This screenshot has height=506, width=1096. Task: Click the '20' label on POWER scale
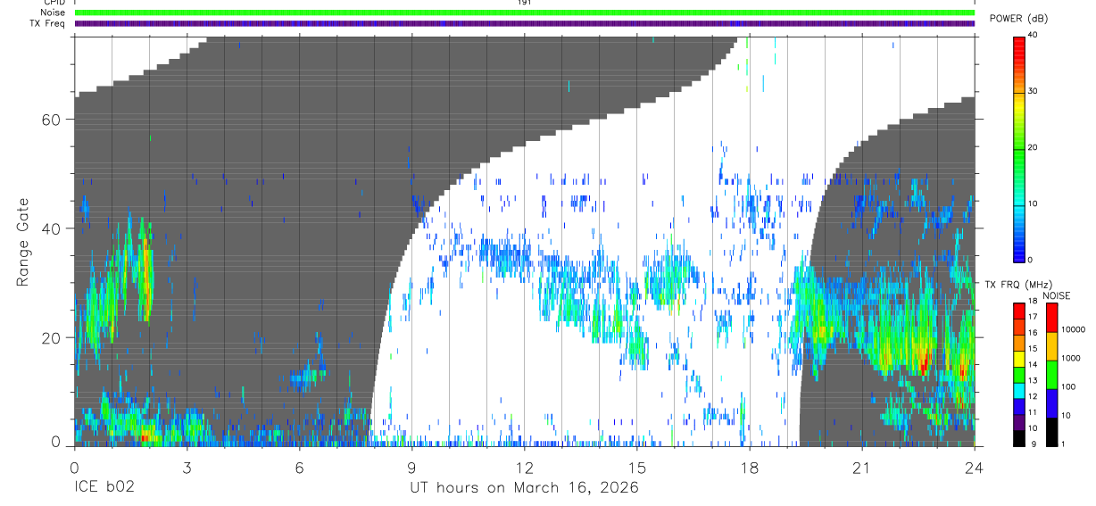(x=1034, y=148)
